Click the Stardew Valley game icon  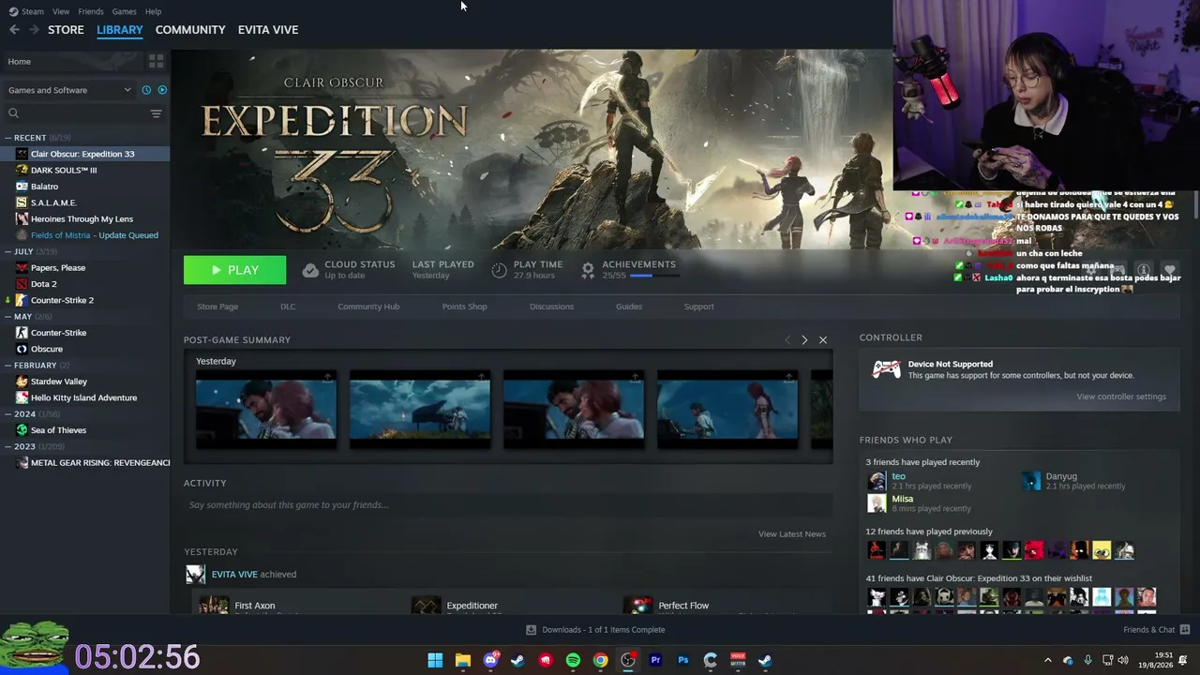coord(22,382)
